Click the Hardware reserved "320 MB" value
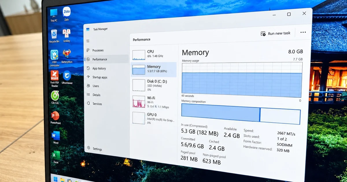This screenshot has width=347, height=182. 283,151
